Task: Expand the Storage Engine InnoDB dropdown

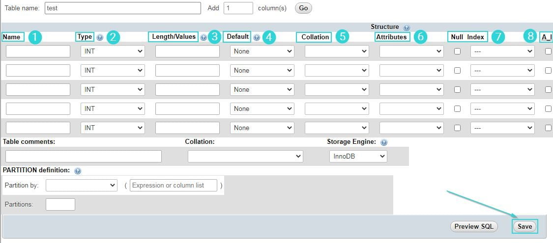Action: [358, 157]
